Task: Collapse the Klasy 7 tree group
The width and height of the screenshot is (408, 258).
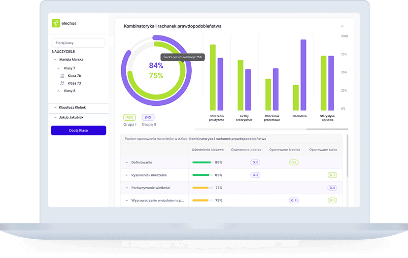Action: (59, 68)
